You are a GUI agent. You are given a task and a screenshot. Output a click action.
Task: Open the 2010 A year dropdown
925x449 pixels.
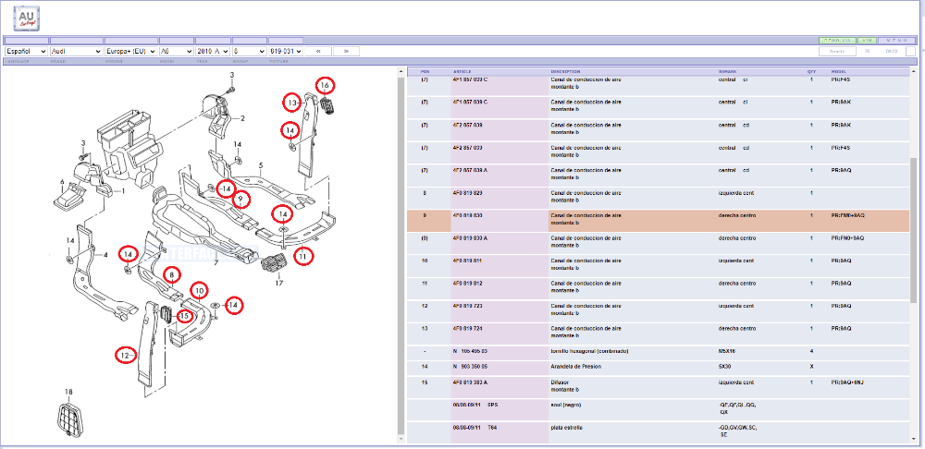213,51
